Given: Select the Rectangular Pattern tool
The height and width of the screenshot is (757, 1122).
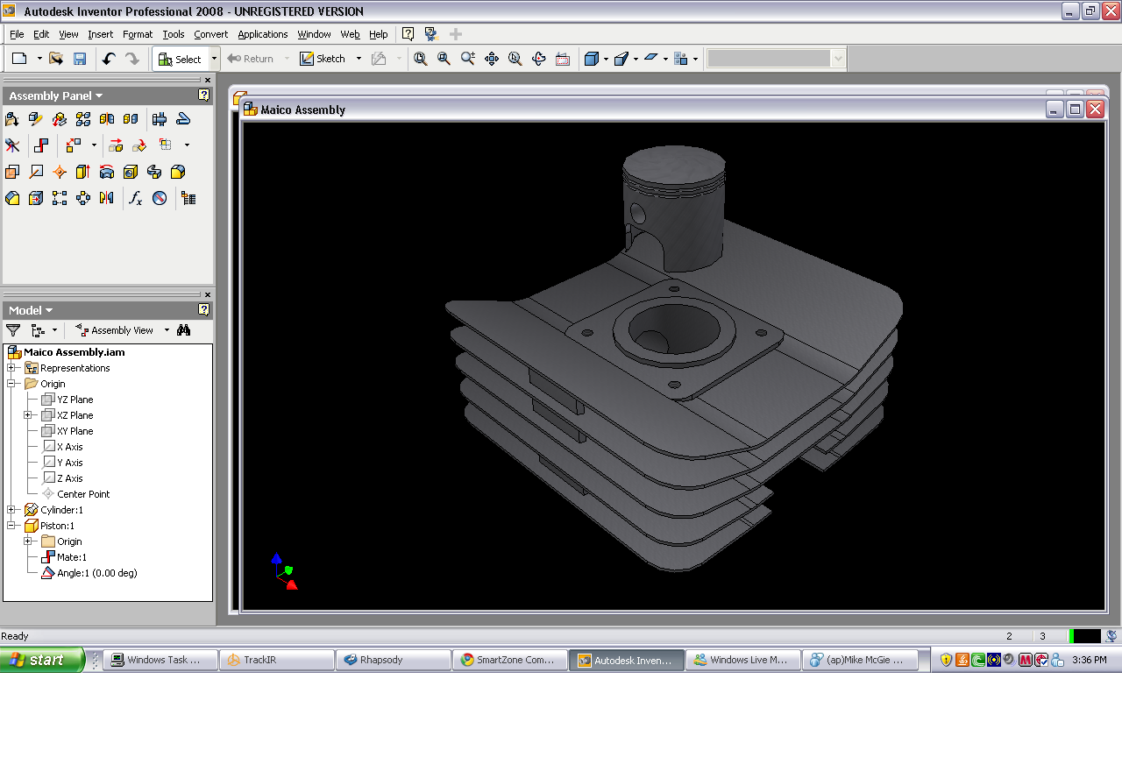Looking at the screenshot, I should (x=60, y=198).
